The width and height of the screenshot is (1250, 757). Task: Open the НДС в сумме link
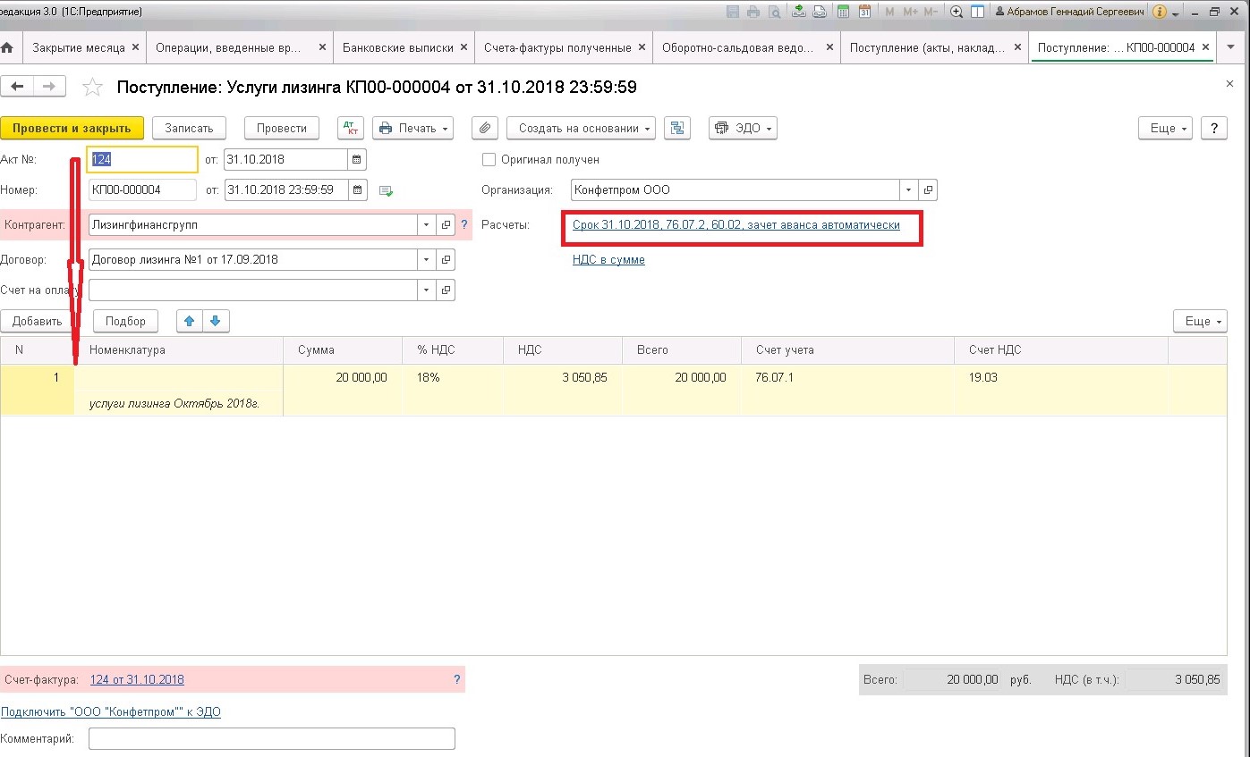tap(608, 260)
